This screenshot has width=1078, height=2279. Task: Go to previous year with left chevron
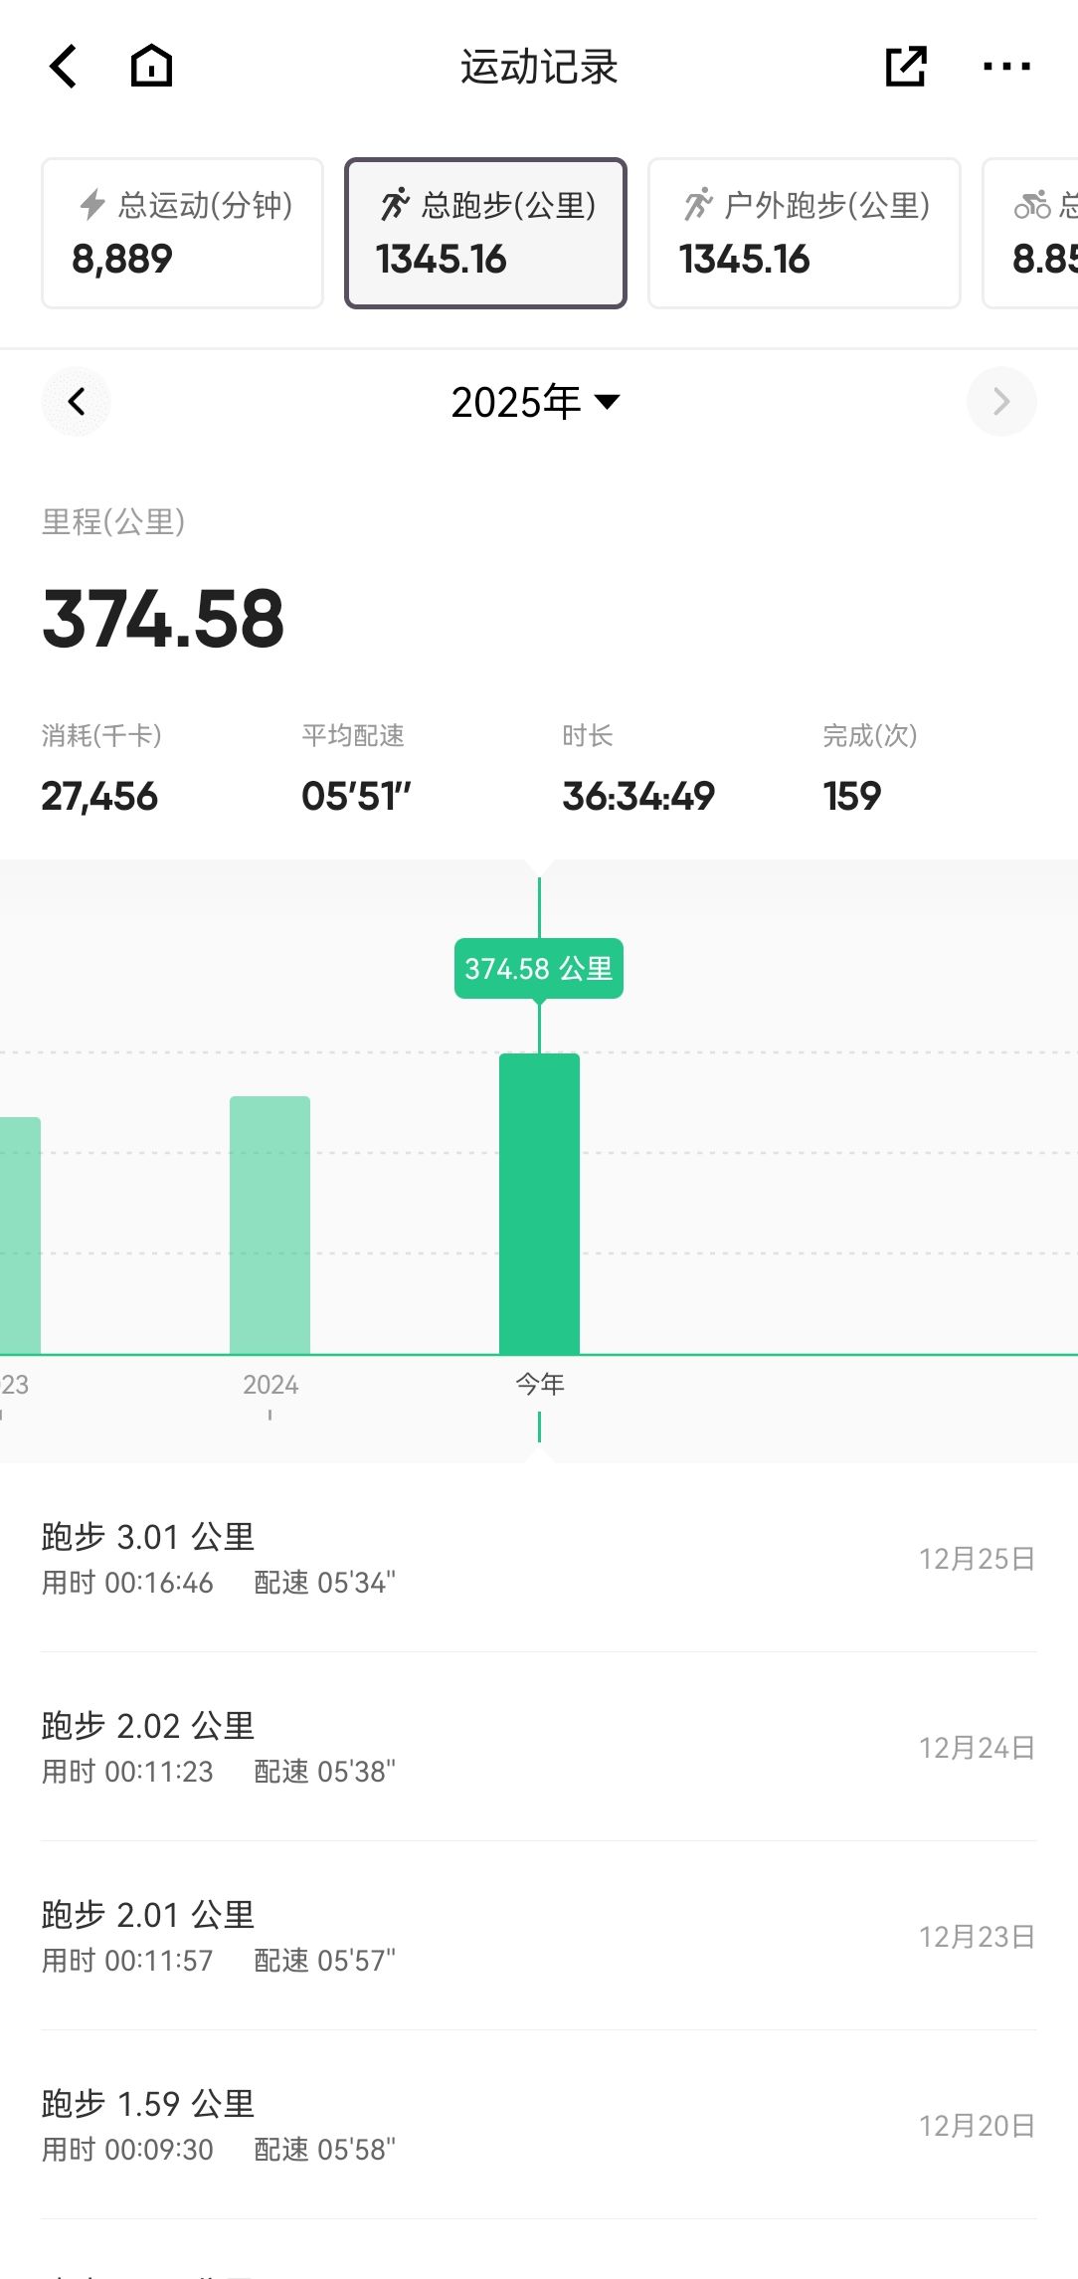tap(76, 402)
